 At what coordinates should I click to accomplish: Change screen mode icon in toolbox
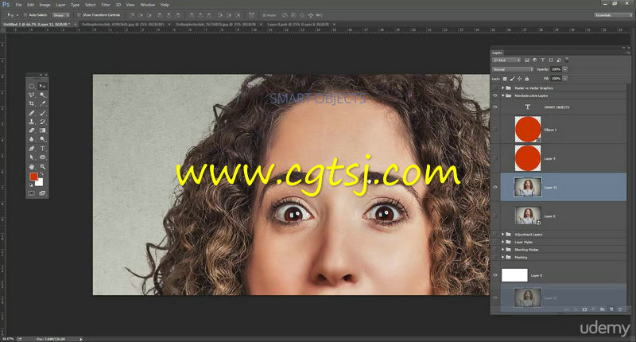tap(42, 193)
